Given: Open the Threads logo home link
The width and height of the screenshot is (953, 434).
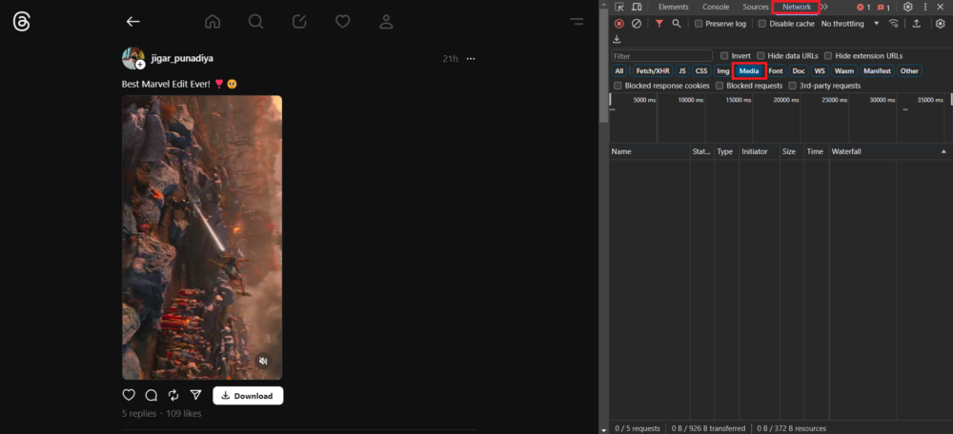Looking at the screenshot, I should (x=21, y=22).
